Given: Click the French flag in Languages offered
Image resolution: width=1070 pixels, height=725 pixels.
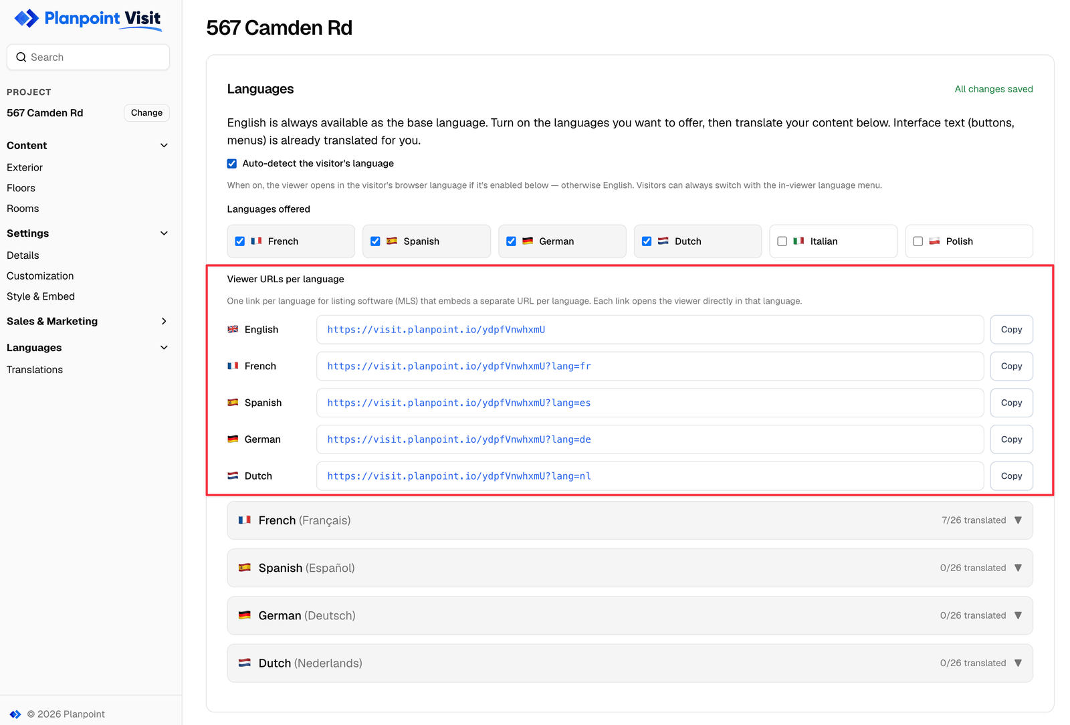Looking at the screenshot, I should tap(256, 241).
